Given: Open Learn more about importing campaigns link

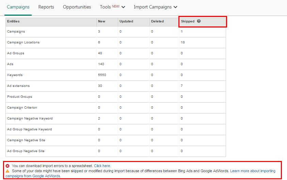Looking at the screenshot, I should pyautogui.click(x=140, y=174).
